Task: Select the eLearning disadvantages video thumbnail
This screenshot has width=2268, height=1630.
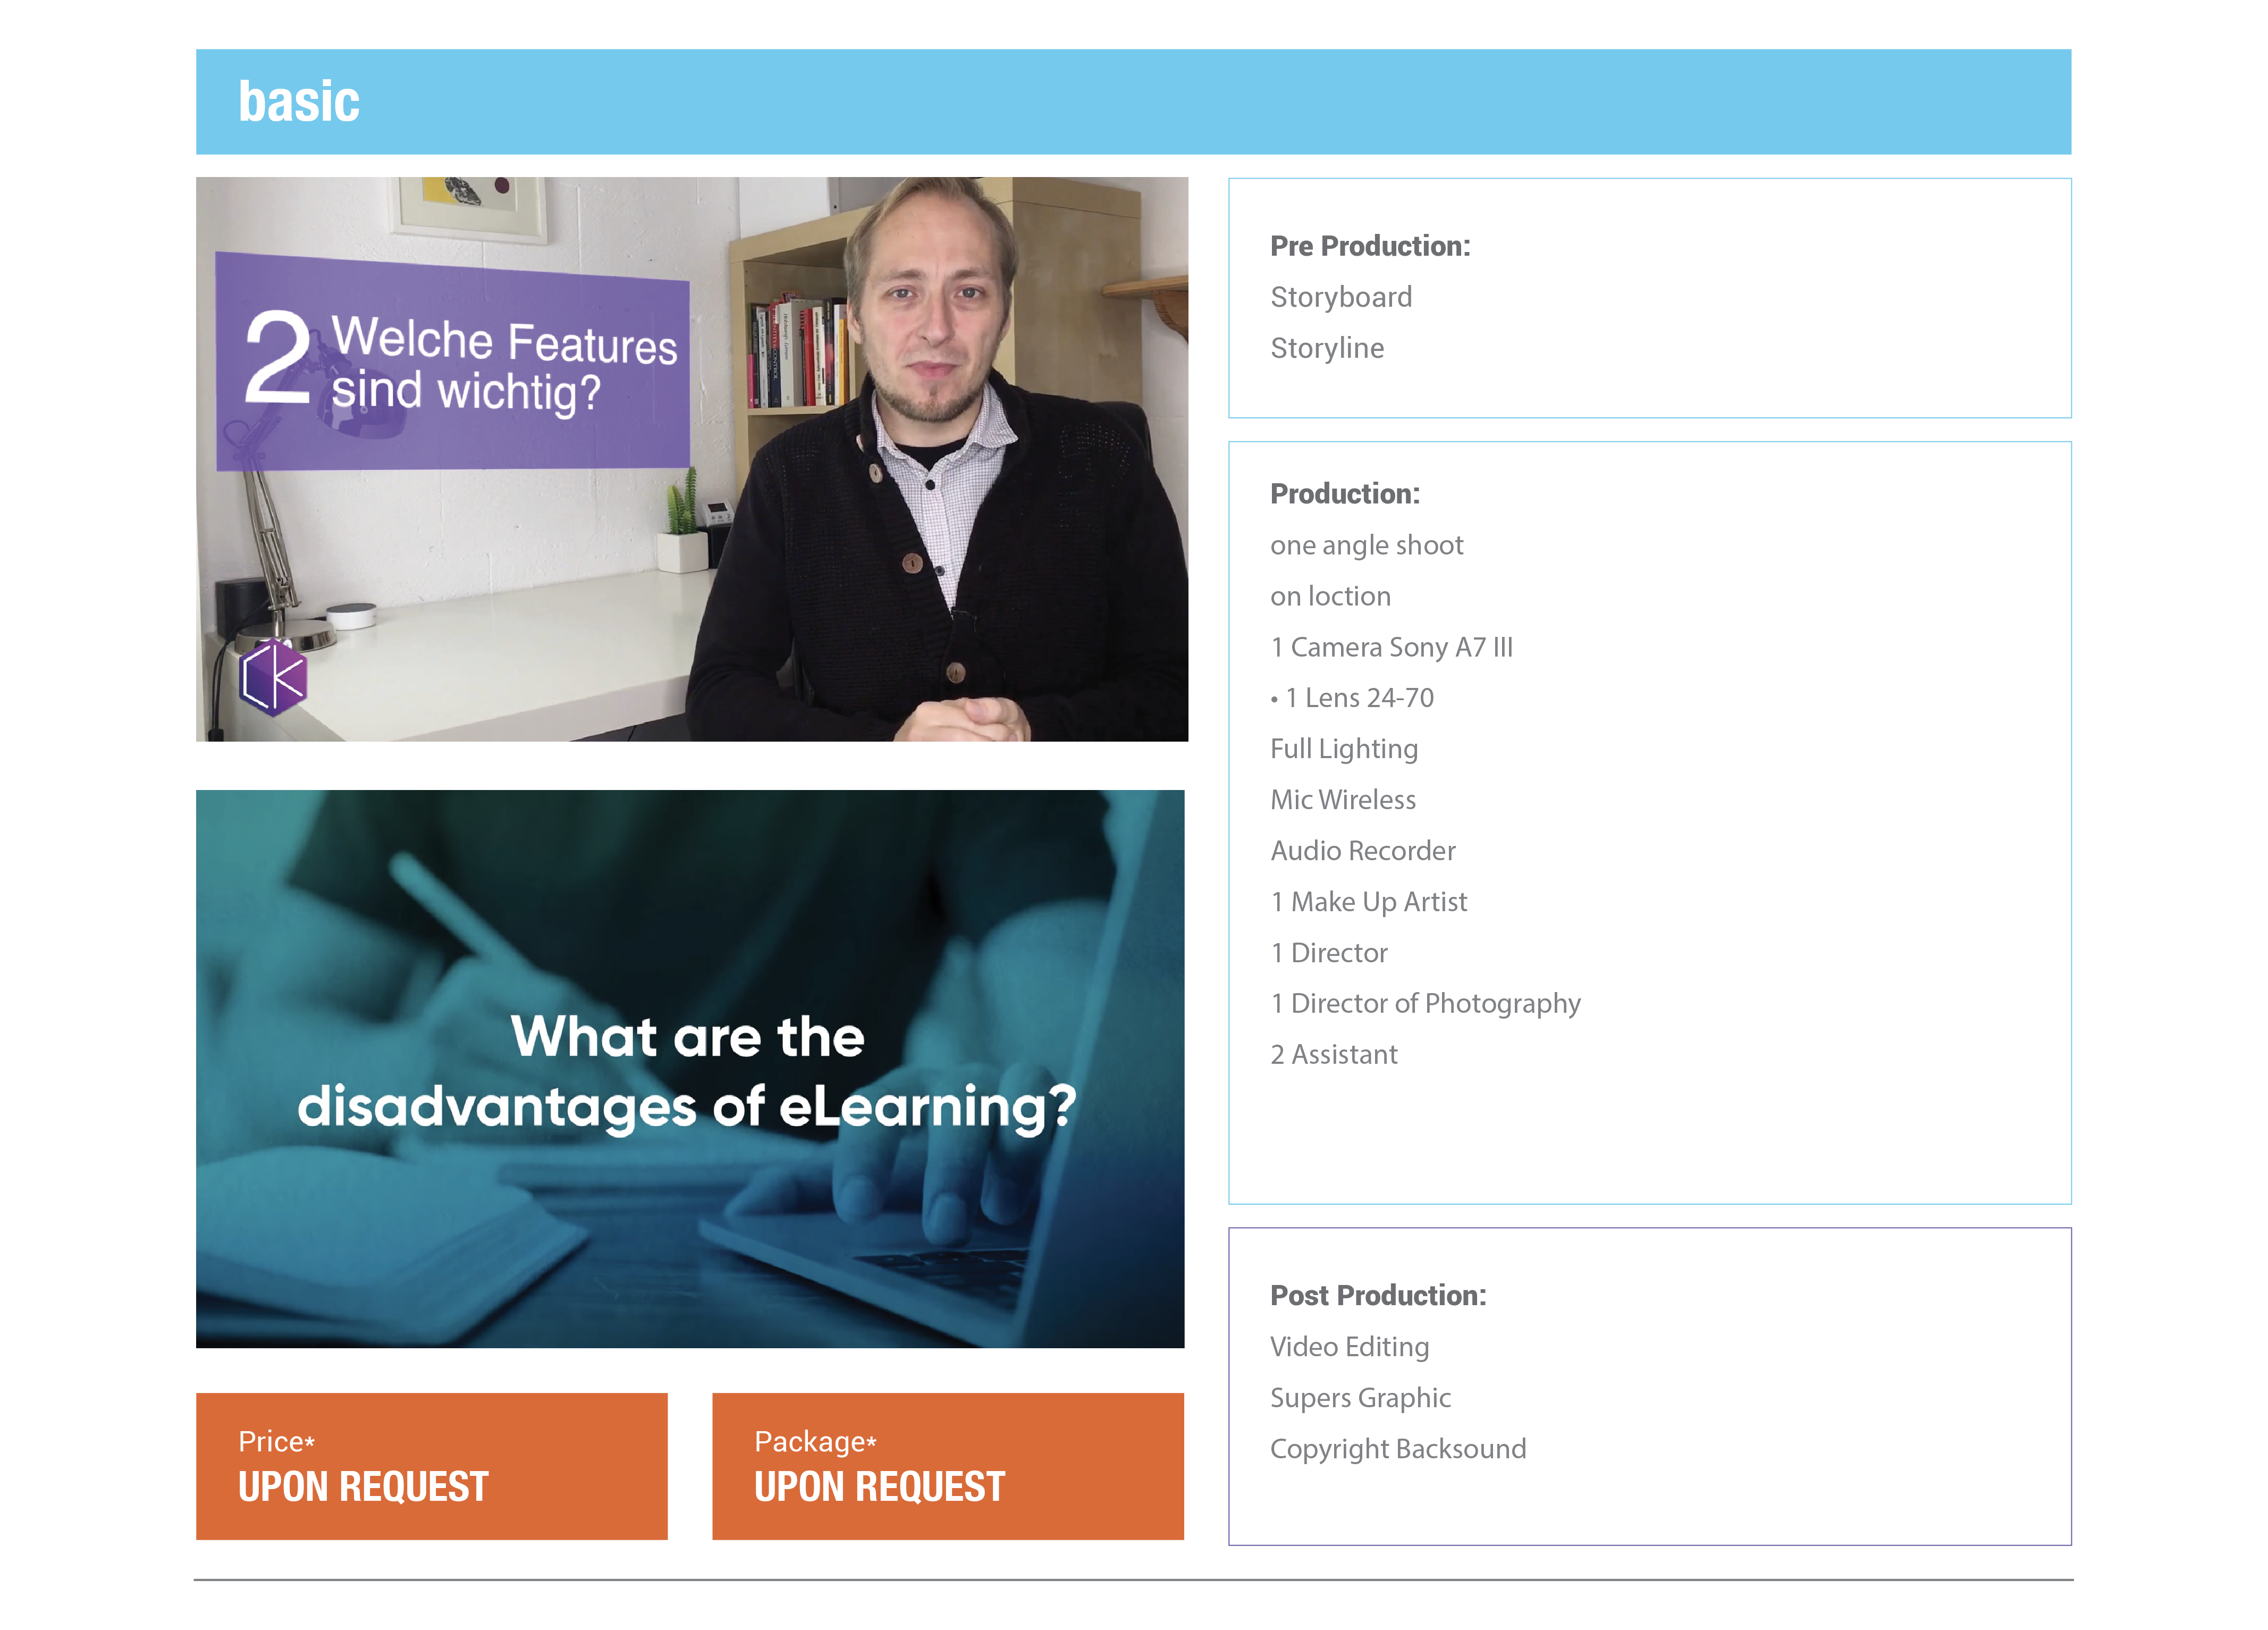Action: (690, 1069)
